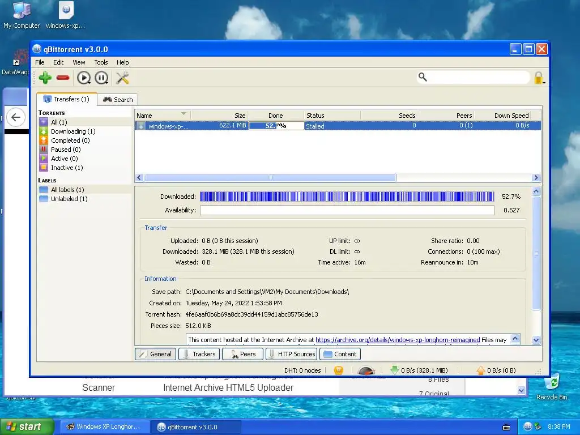Click the resume play toolbar icon
580x435 pixels.
[84, 78]
